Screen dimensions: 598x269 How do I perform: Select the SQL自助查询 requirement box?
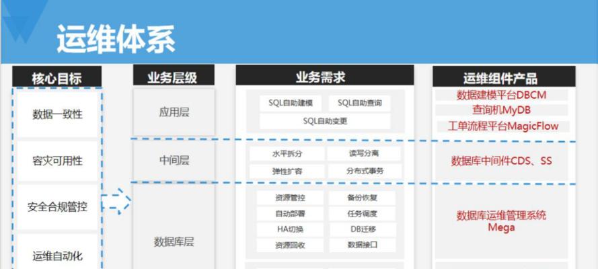359,104
